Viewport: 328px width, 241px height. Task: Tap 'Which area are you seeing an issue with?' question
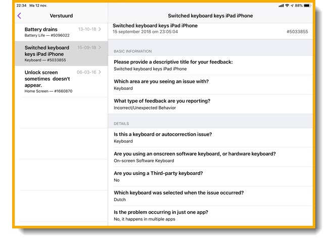pos(161,81)
